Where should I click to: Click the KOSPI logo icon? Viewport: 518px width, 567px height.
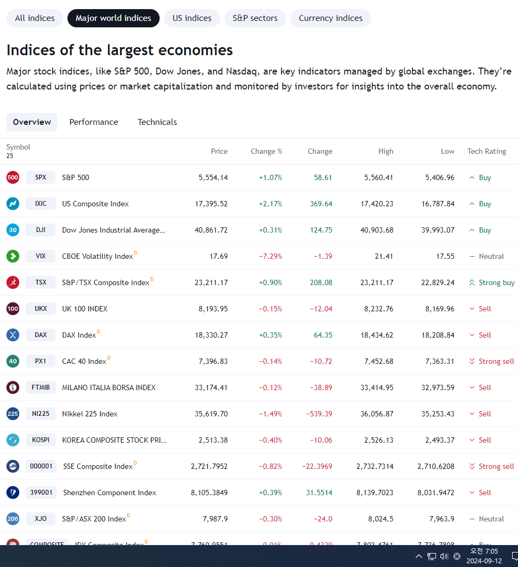pos(13,440)
